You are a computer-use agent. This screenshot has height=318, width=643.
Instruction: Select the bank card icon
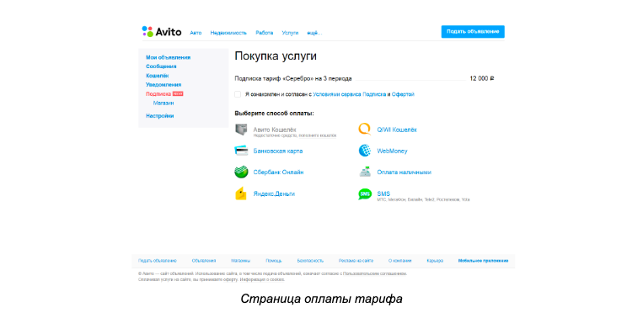pyautogui.click(x=241, y=151)
